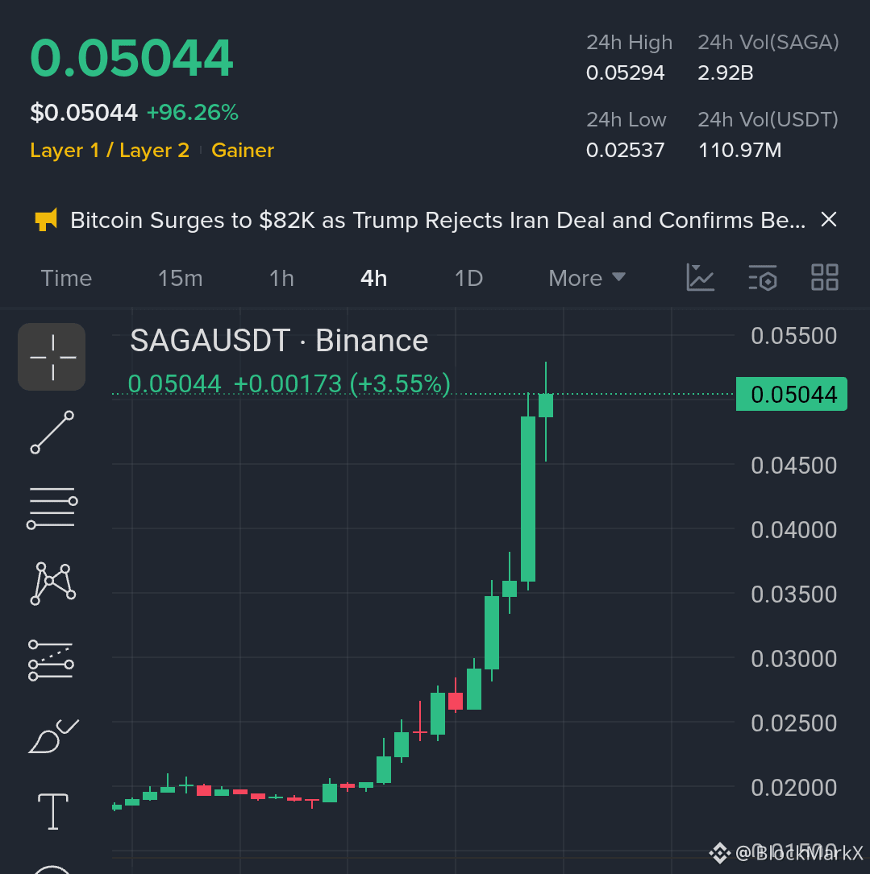The width and height of the screenshot is (870, 874).
Task: Click the large 0.05044 current price
Action: tap(131, 58)
